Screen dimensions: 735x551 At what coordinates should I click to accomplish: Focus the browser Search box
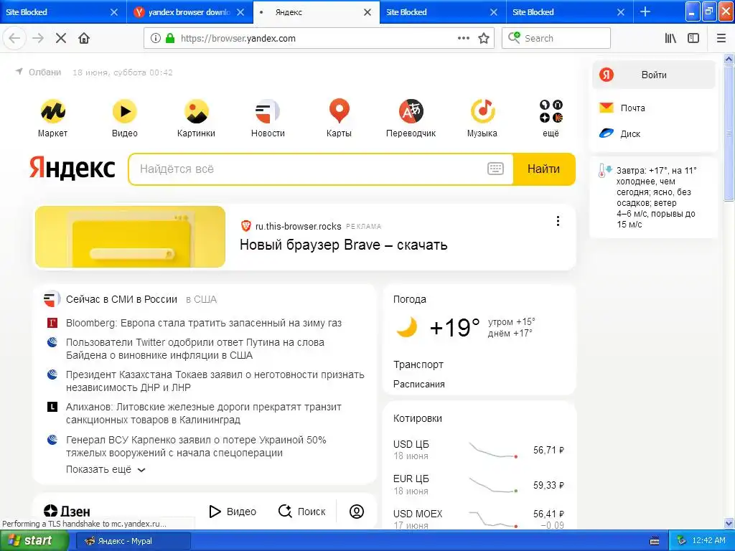(556, 39)
